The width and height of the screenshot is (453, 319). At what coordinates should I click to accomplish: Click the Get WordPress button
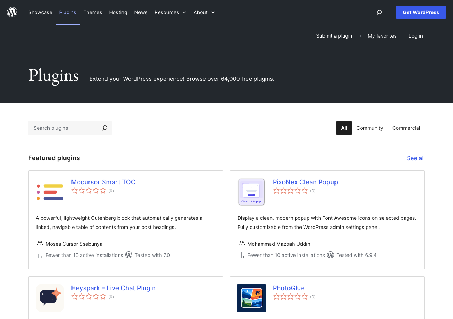click(421, 12)
